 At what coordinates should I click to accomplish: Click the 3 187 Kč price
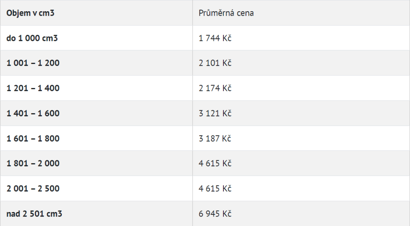[x=215, y=138]
